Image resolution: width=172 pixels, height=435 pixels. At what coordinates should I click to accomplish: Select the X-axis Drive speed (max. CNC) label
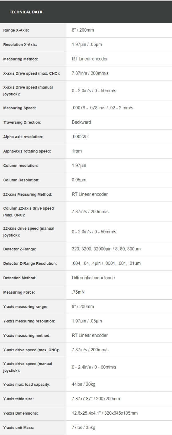click(32, 73)
